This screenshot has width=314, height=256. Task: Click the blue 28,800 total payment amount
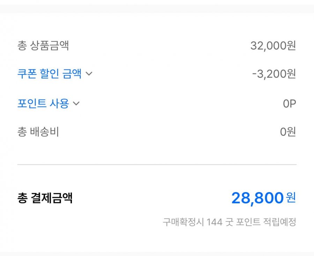pyautogui.click(x=257, y=198)
